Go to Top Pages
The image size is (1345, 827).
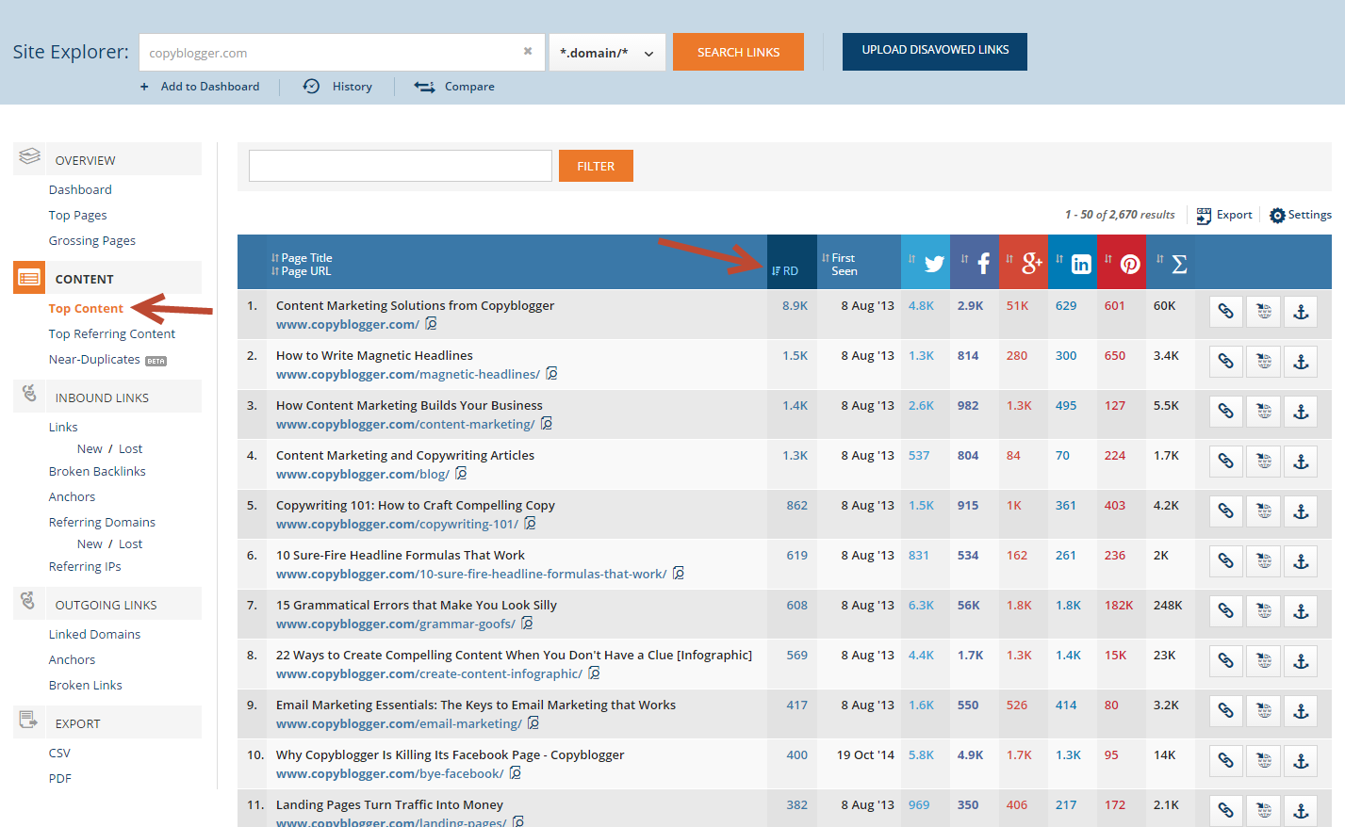(78, 216)
